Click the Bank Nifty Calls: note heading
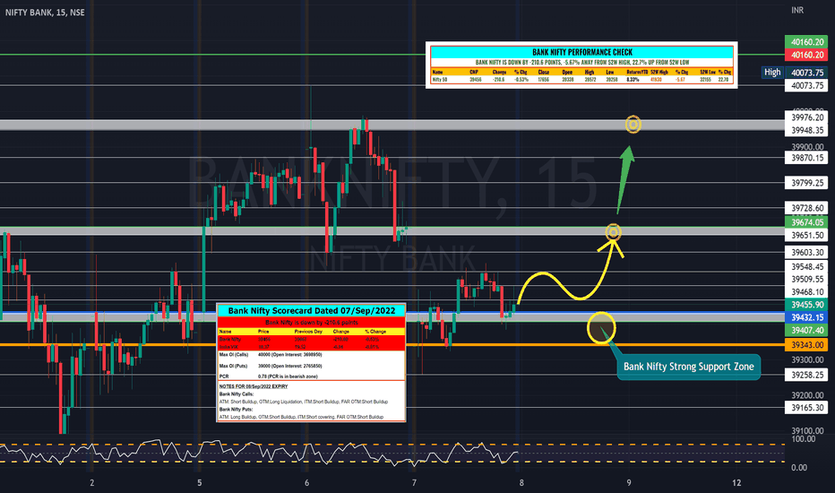Screen dimensions: 835x493 pyautogui.click(x=237, y=394)
